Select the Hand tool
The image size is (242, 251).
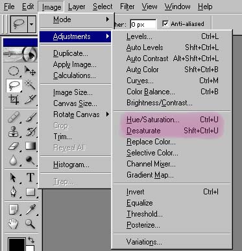tap(14, 224)
